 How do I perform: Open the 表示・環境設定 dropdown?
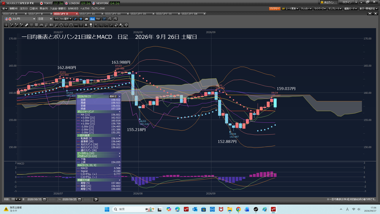368,9
